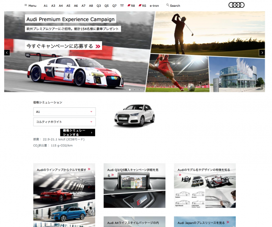Open the A1 model dropdown
Viewport: 272px width, 227px height.
pyautogui.click(x=64, y=111)
